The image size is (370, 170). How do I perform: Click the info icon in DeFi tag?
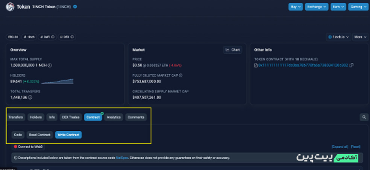tap(53, 37)
